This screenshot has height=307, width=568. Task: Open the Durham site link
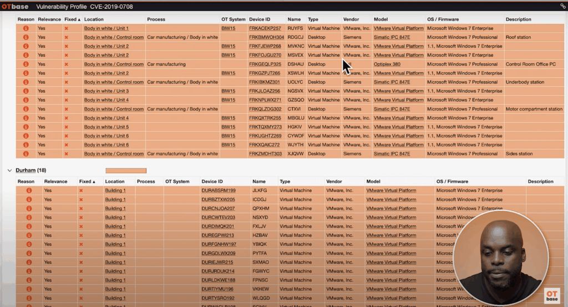(x=26, y=170)
